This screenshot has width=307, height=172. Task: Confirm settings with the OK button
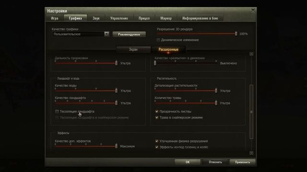click(188, 162)
